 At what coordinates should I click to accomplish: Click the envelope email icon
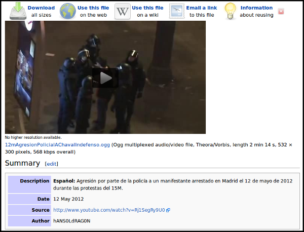pos(177,11)
